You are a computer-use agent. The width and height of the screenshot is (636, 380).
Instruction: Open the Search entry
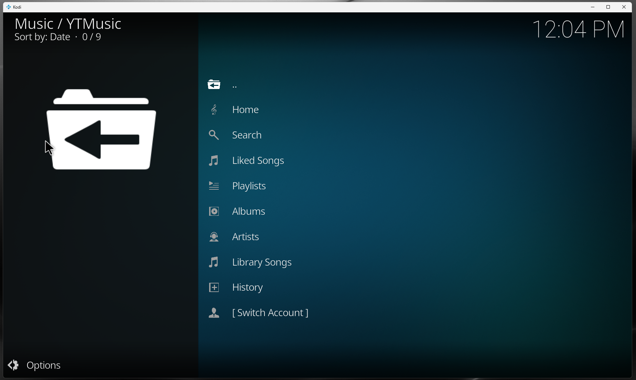tap(247, 135)
